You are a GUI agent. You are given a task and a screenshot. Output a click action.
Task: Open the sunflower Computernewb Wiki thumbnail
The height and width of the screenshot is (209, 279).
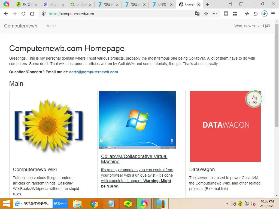pyautogui.click(x=49, y=126)
